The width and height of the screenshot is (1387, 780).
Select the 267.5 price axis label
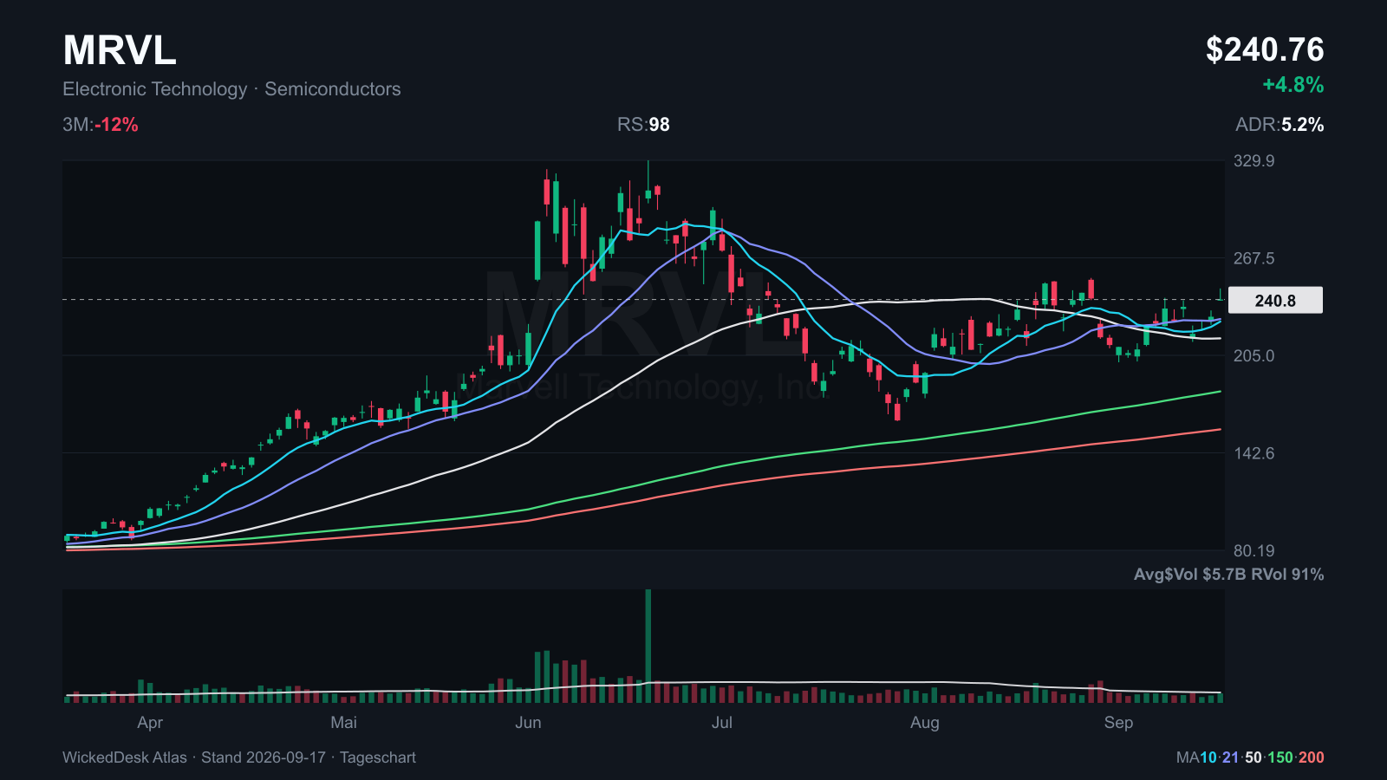[1254, 258]
